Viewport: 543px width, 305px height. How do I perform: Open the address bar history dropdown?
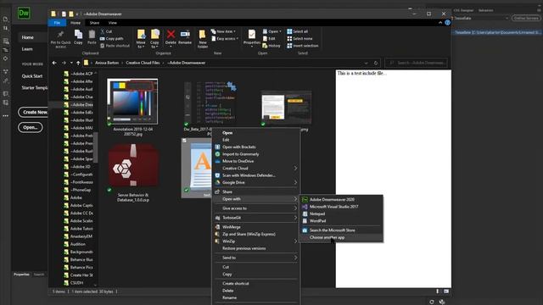[x=366, y=63]
